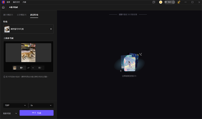Click the purple 生成 generate button

(36, 113)
